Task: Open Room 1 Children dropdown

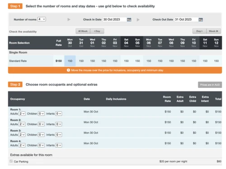Action: [x=41, y=114]
